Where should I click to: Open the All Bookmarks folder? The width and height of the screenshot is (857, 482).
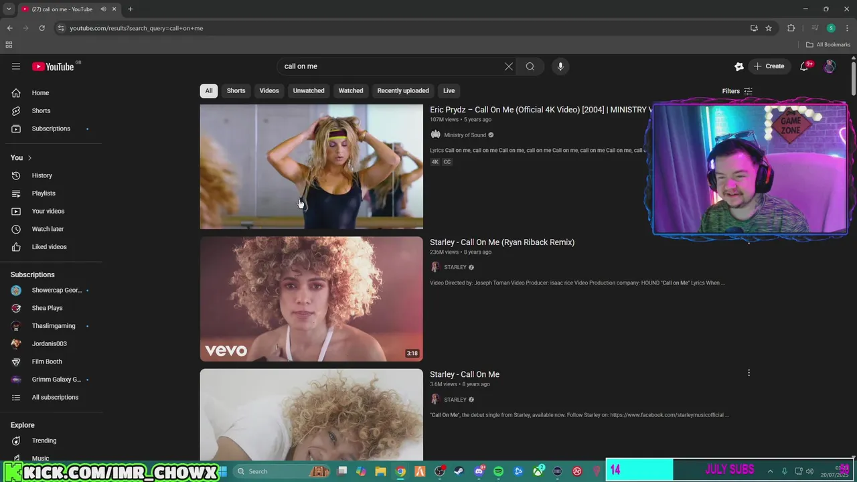[828, 45]
